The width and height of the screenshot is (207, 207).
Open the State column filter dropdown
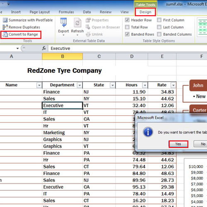pos(113,85)
